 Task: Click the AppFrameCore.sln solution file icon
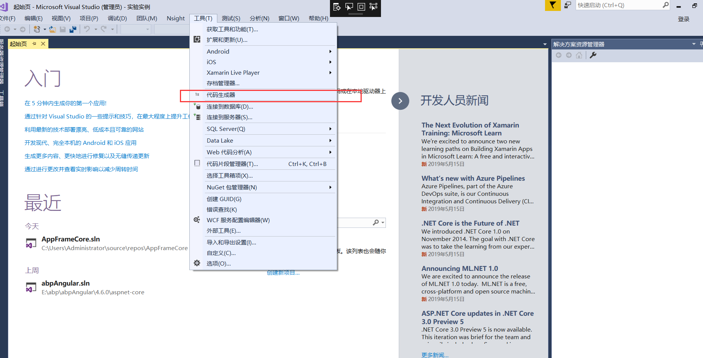tap(31, 243)
